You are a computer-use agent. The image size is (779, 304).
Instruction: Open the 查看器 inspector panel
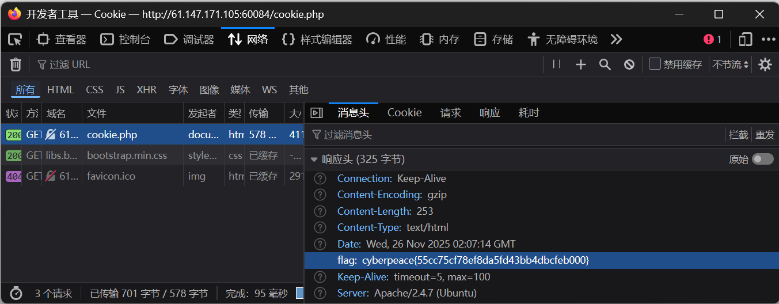62,39
